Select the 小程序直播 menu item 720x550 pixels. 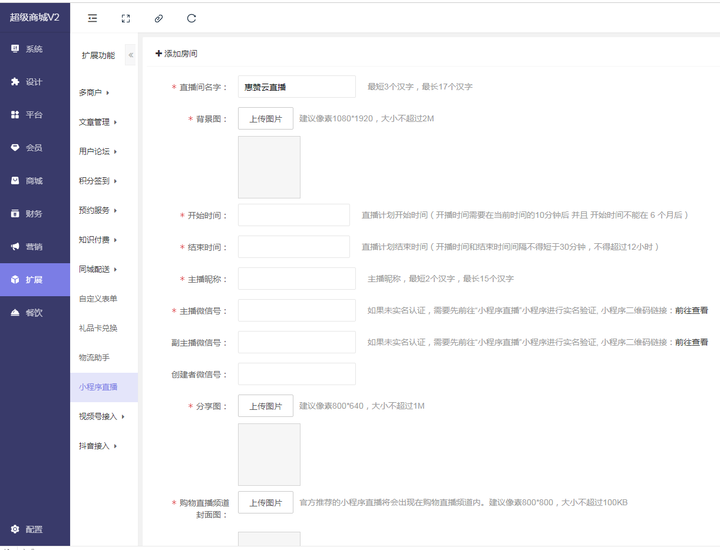[104, 387]
